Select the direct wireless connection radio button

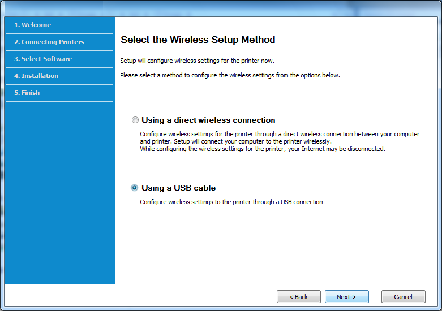pos(135,120)
